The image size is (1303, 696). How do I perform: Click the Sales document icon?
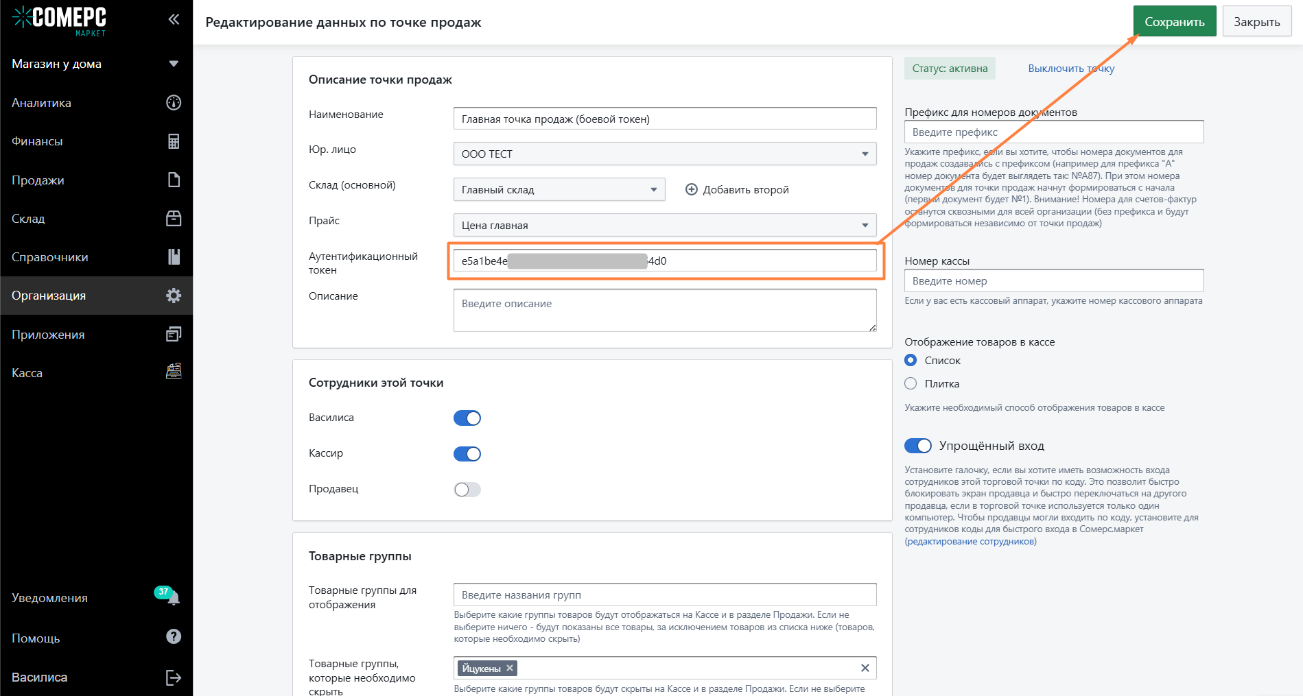point(174,180)
